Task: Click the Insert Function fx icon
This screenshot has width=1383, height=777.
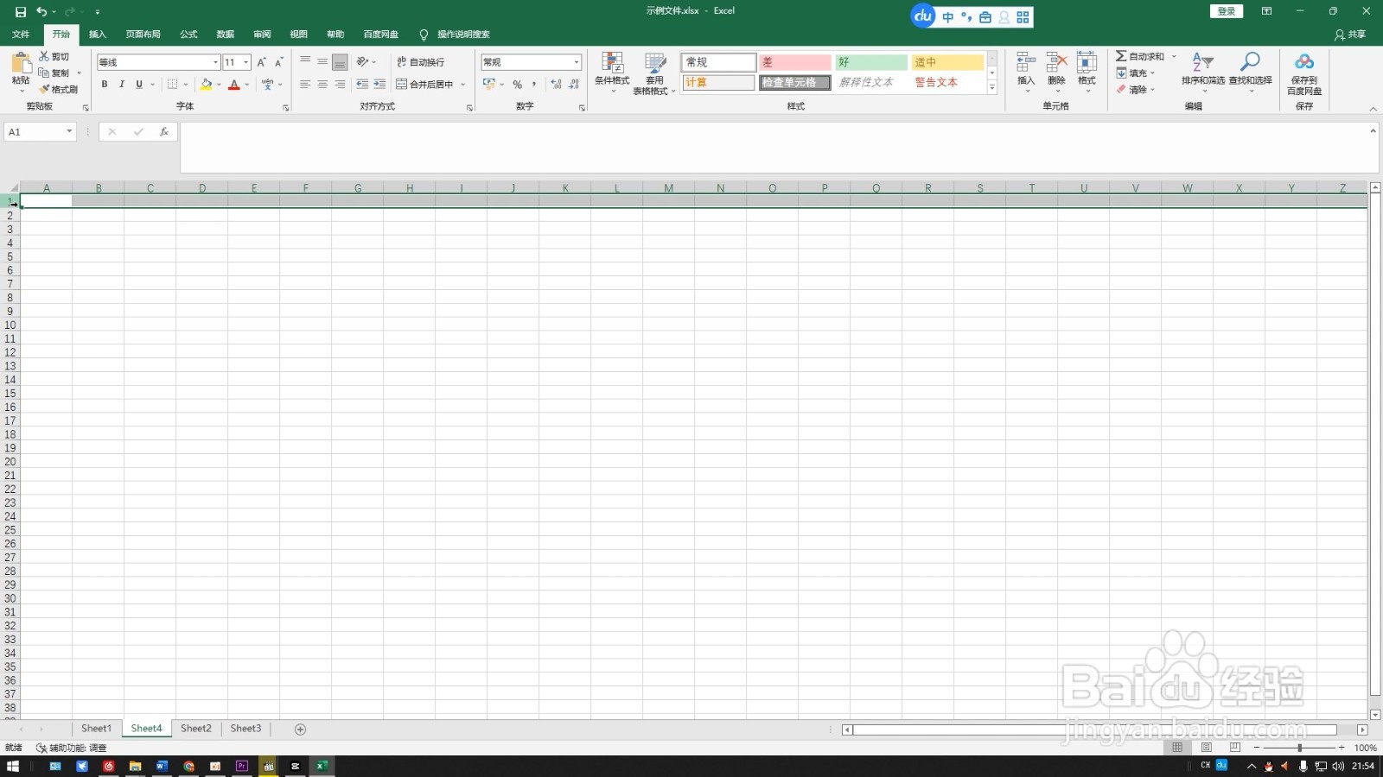Action: point(163,132)
